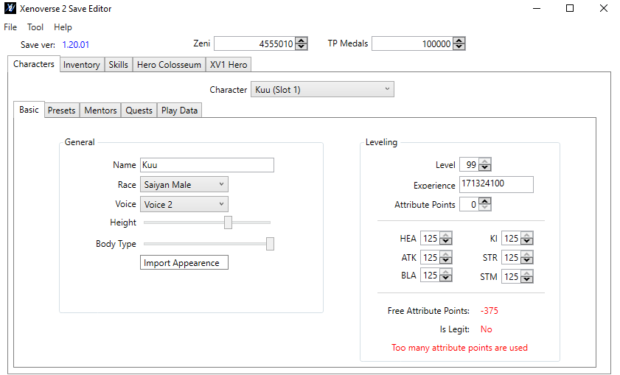620x375 pixels.
Task: Expand the Race dropdown showing Saiyan Male
Action: [x=184, y=184]
